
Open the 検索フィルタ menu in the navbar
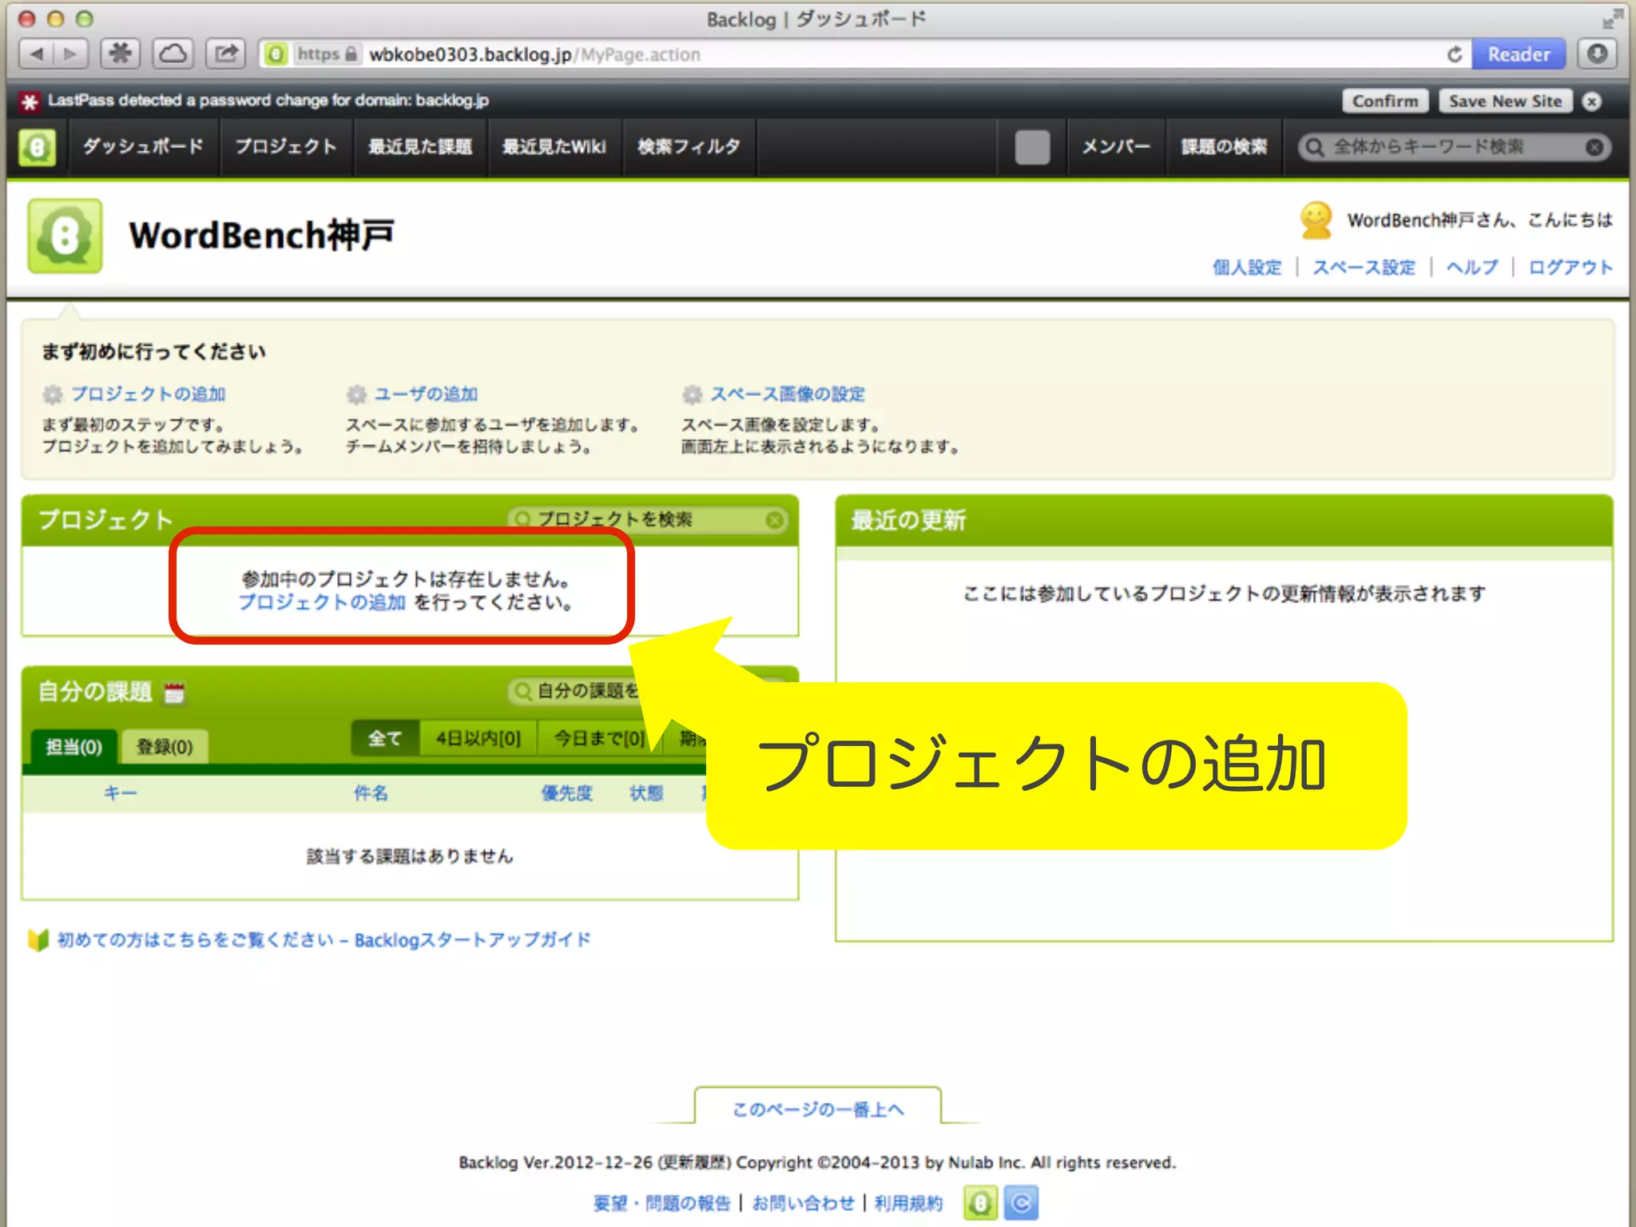tap(689, 147)
